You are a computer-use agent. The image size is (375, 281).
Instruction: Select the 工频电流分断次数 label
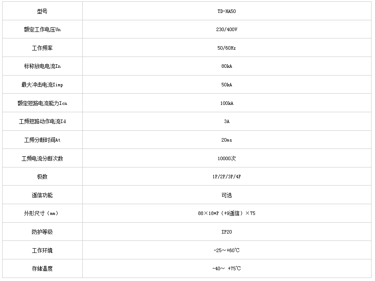click(x=42, y=159)
